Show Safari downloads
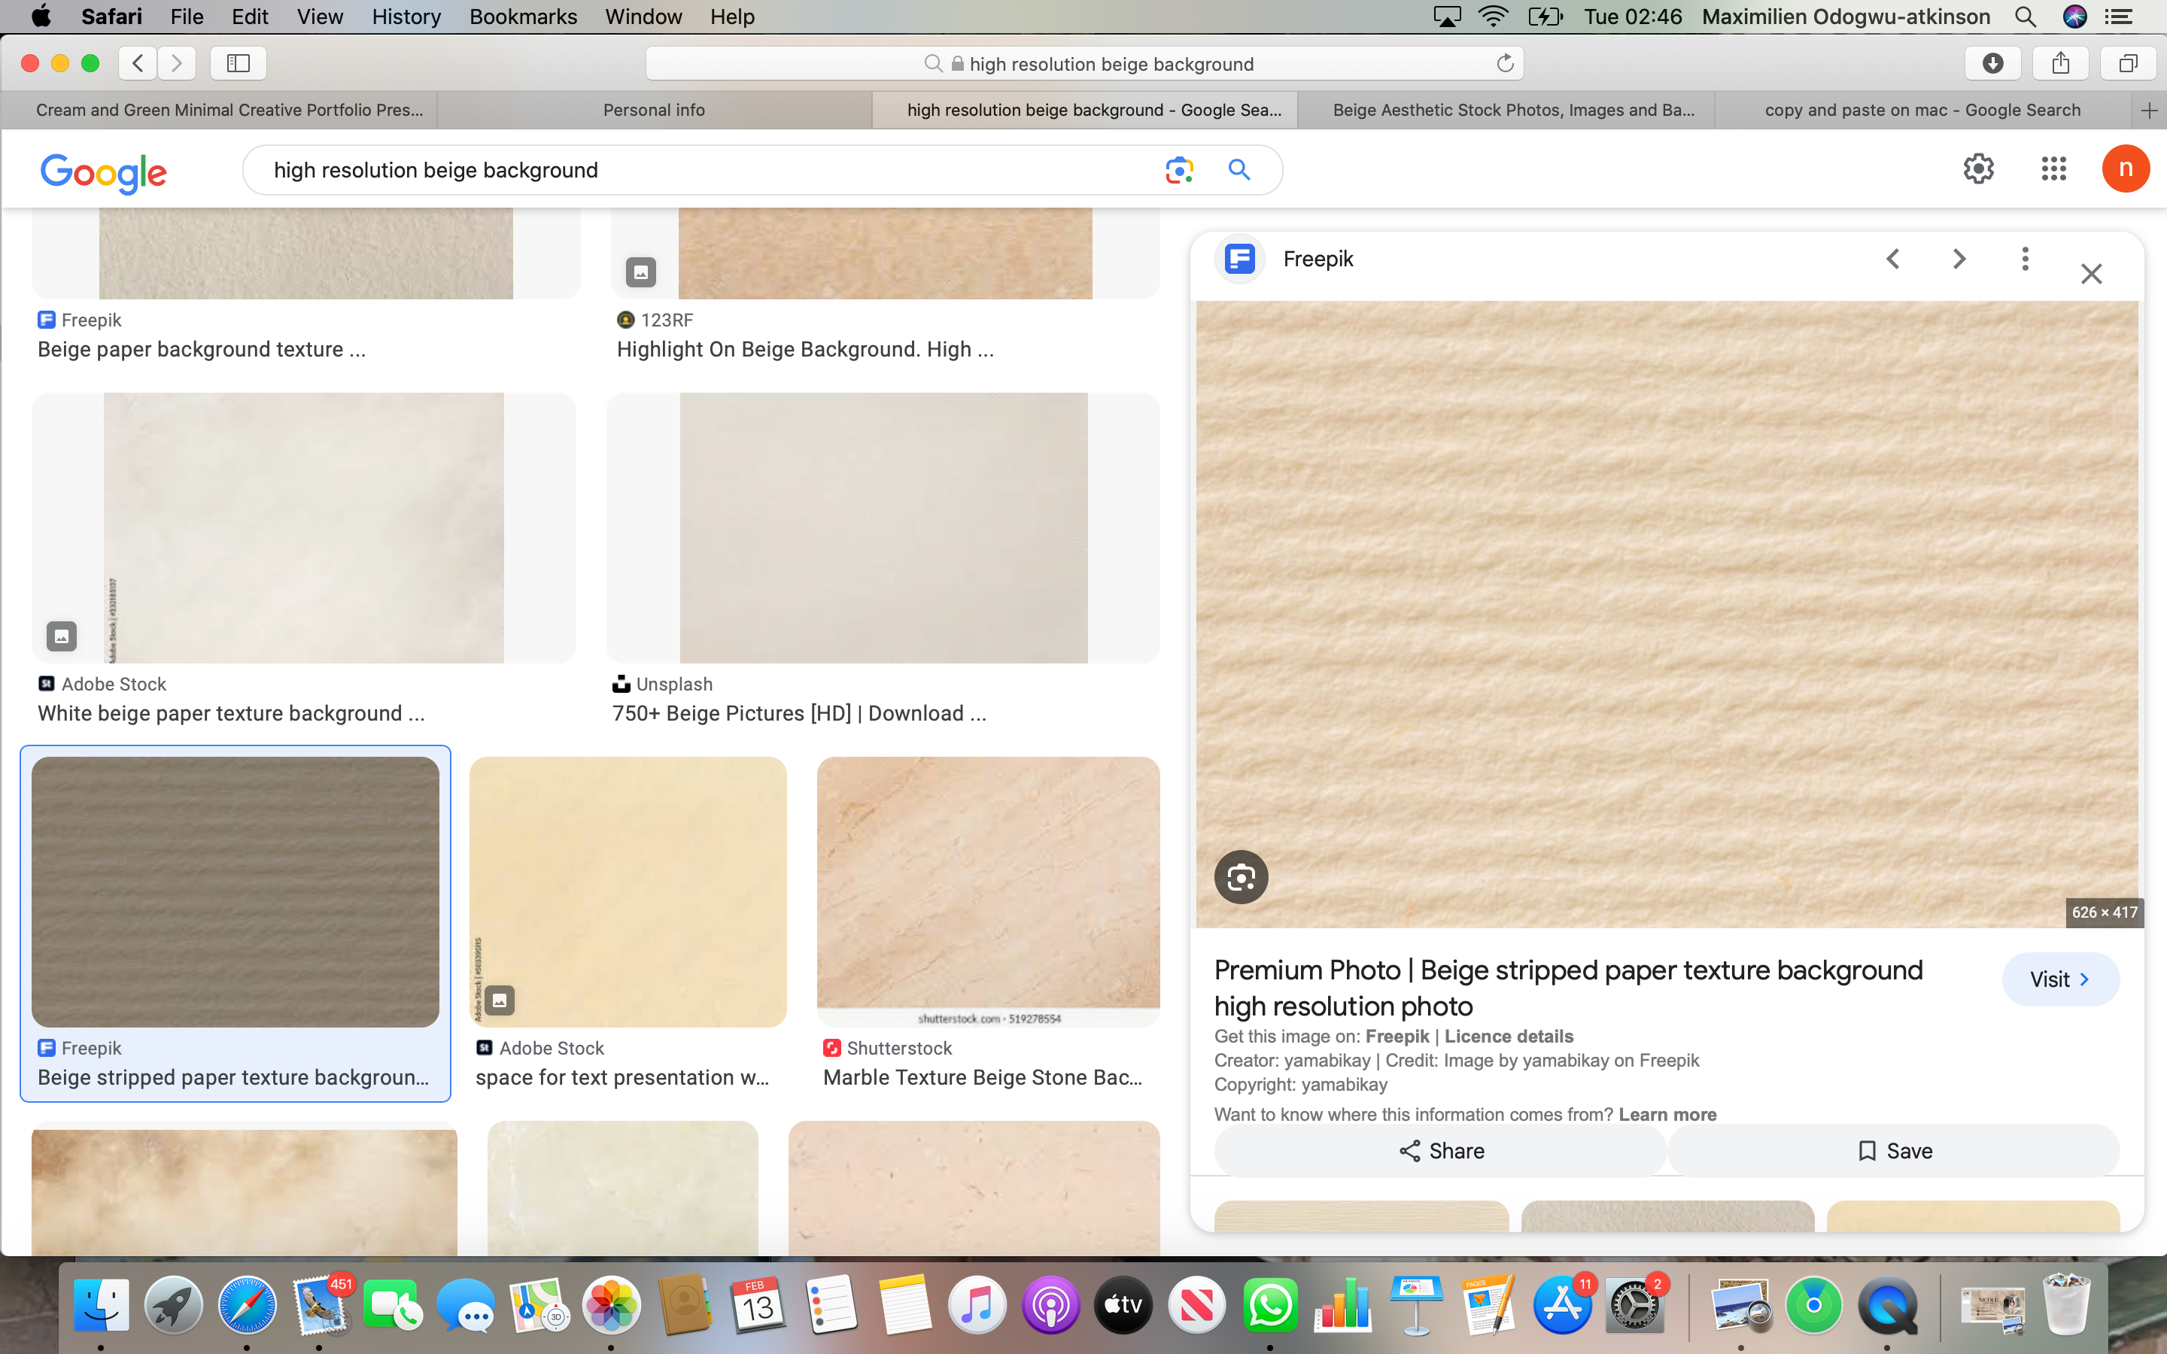Viewport: 2167px width, 1354px height. click(x=1993, y=62)
